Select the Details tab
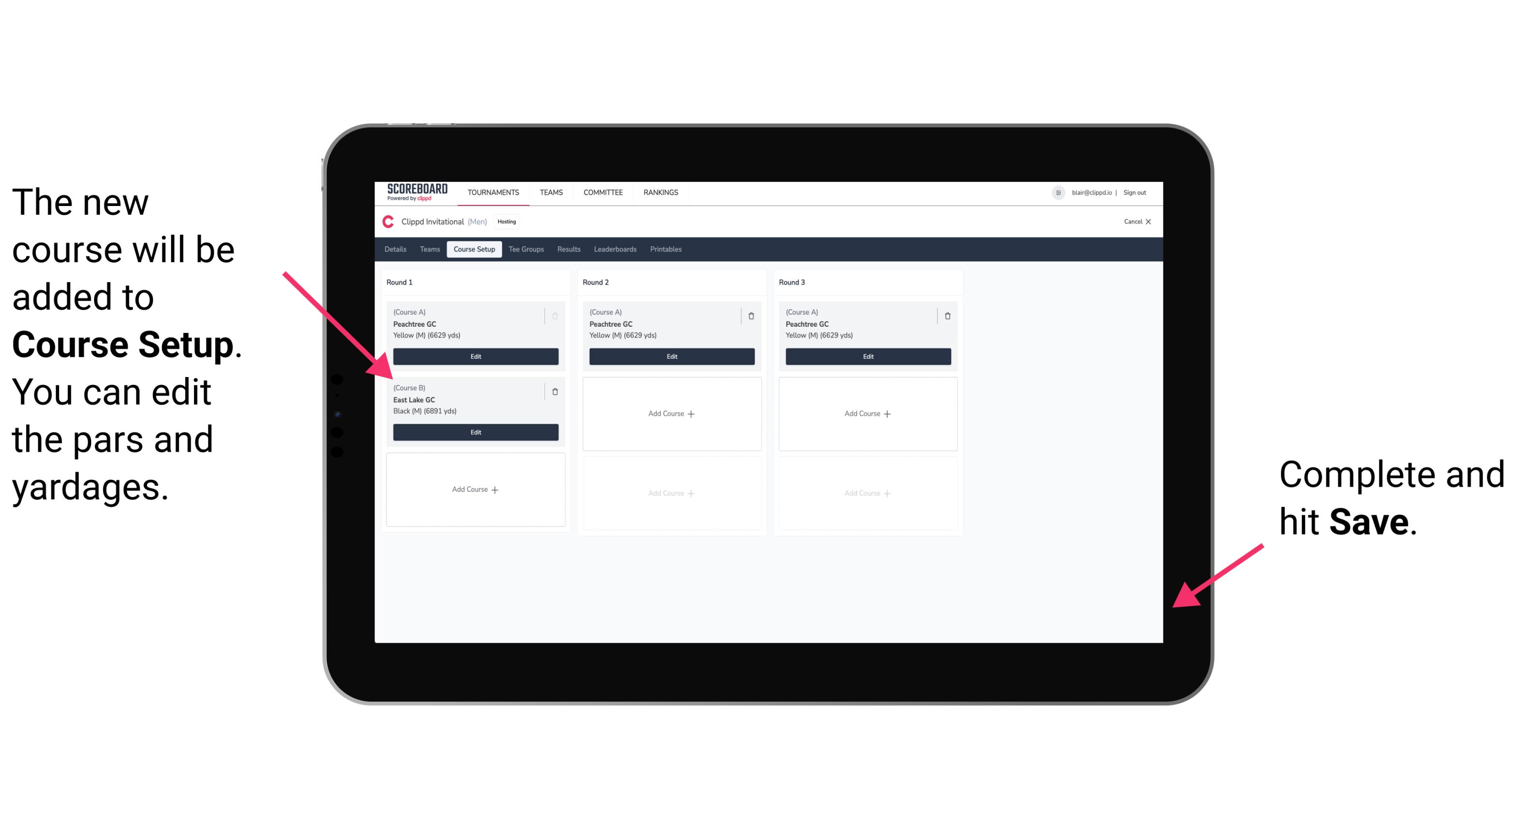Screen dimensions: 1532x824 (x=395, y=251)
